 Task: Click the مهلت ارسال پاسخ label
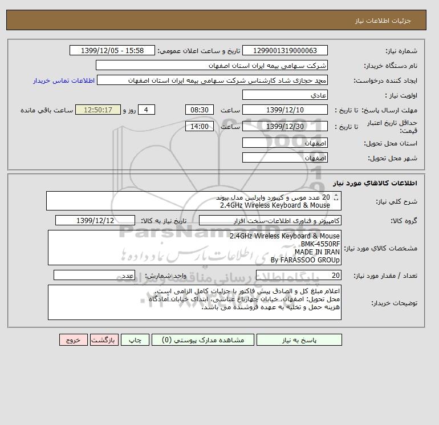pyautogui.click(x=389, y=110)
